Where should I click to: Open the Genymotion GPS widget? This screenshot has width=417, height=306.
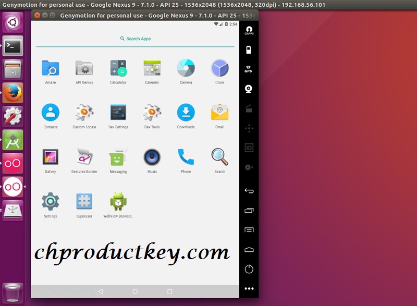pos(249,69)
